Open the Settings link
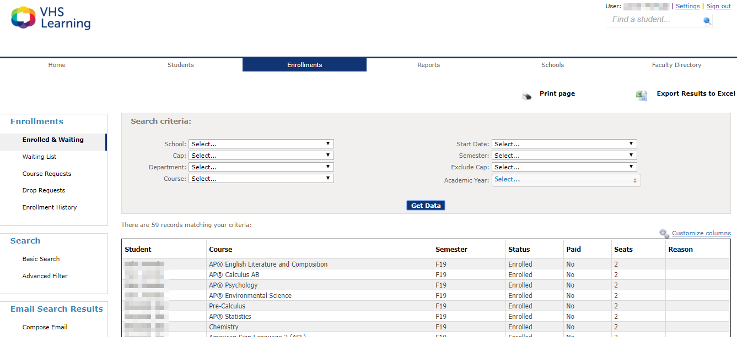 (687, 6)
